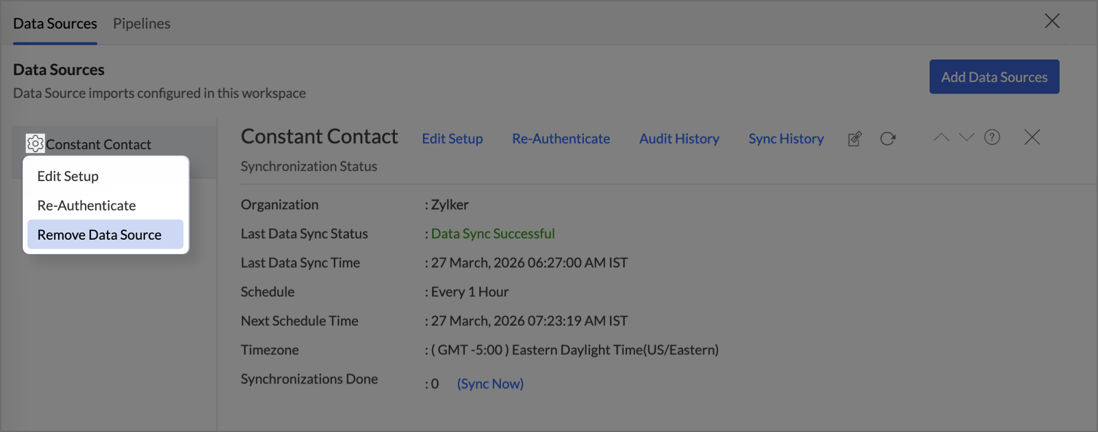This screenshot has height=432, width=1098.
Task: Open the Data Sources tab
Action: pos(55,23)
